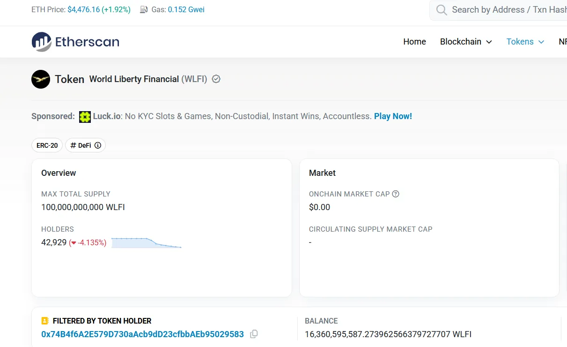Click the Onchain Market Cap help icon
567x347 pixels.
[x=396, y=194]
